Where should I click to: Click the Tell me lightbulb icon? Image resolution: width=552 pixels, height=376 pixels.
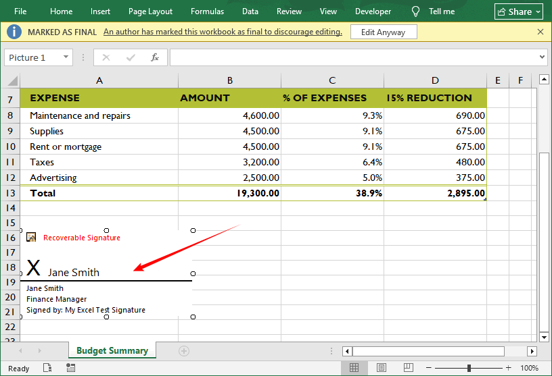pos(415,11)
